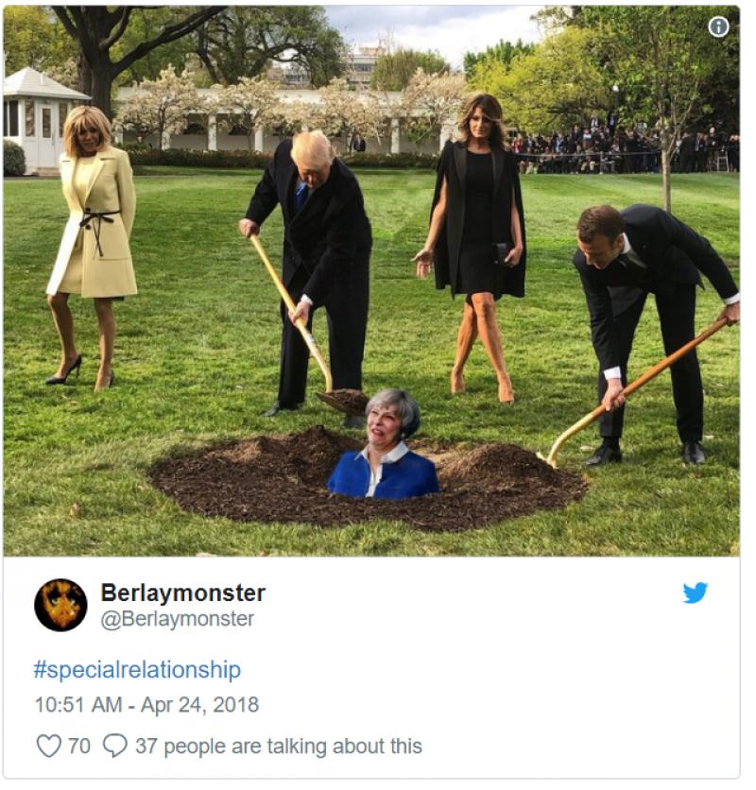The height and width of the screenshot is (790, 756).
Task: Click the like count of 70
Action: click(x=79, y=746)
